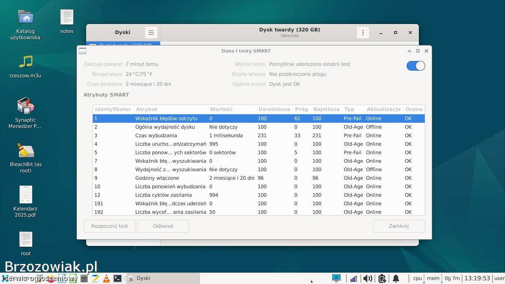Viewport: 505px width, 284px height.
Task: Disable the SMART toggle switch
Action: pyautogui.click(x=416, y=66)
